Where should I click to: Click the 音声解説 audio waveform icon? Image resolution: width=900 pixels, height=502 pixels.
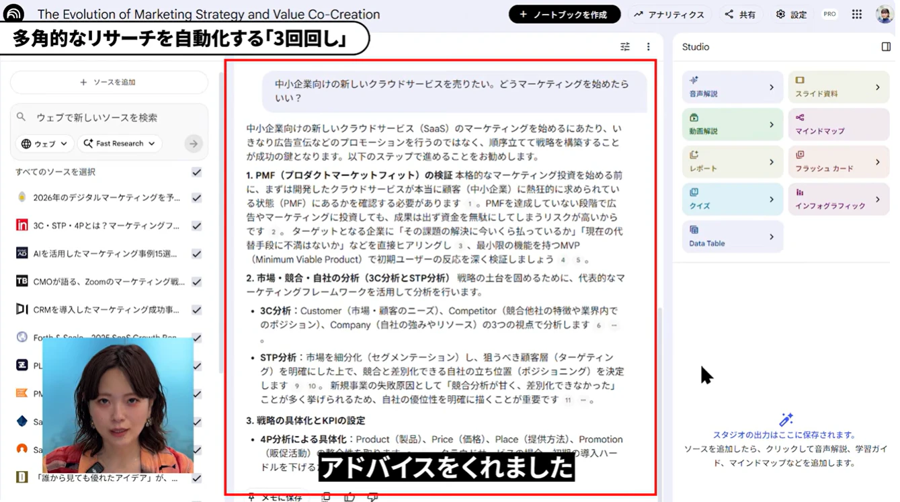(694, 80)
